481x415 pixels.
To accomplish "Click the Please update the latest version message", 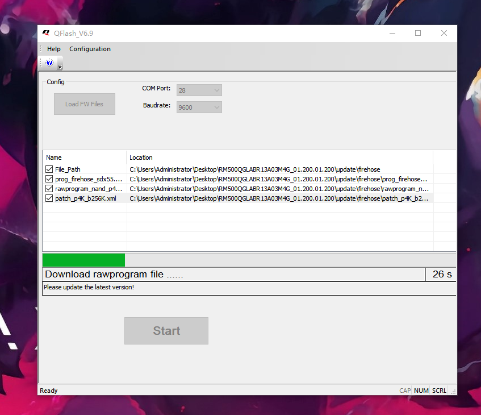I will [x=89, y=287].
